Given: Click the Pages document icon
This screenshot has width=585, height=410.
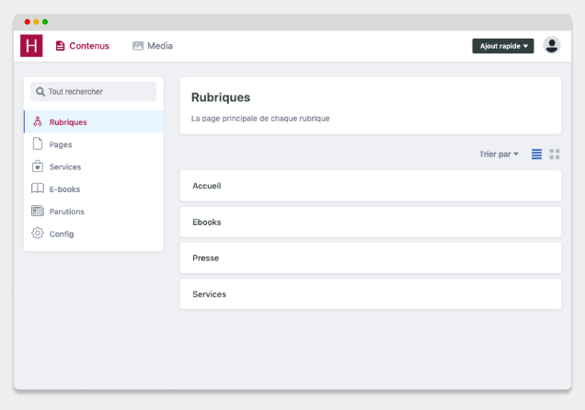Looking at the screenshot, I should (38, 144).
